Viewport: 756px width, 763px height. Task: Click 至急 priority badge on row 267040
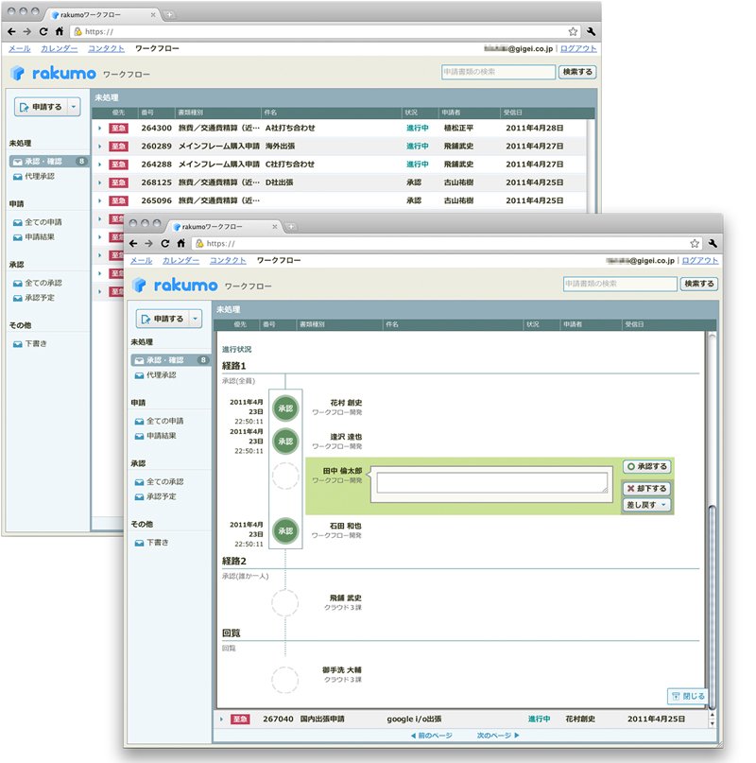[x=240, y=720]
